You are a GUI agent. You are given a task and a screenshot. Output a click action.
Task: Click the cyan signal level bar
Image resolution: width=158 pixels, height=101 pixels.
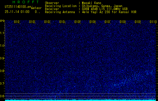80,100
